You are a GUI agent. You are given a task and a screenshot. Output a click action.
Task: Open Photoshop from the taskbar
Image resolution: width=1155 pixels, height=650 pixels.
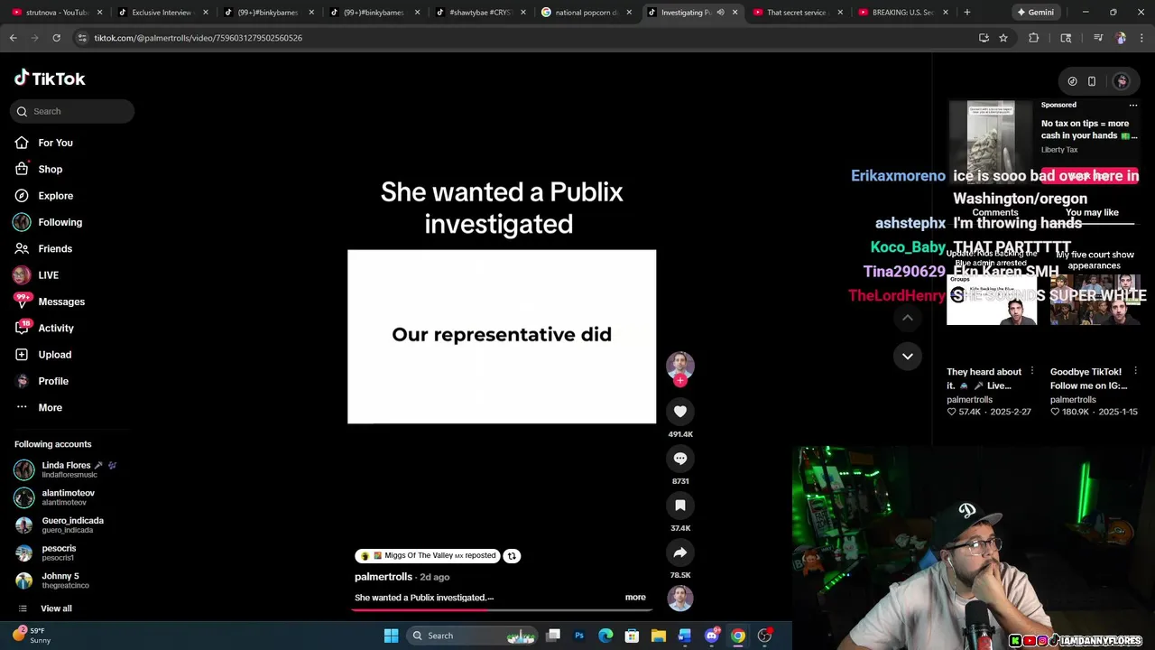click(579, 636)
